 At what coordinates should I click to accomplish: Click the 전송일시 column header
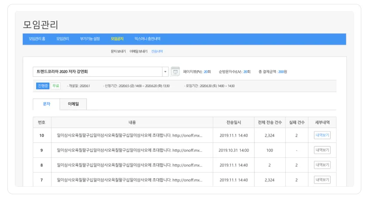click(x=234, y=123)
